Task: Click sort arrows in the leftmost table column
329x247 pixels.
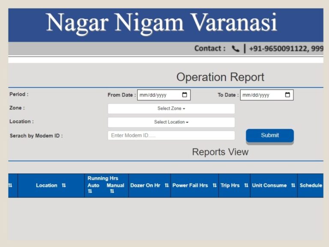Action: coord(10,185)
